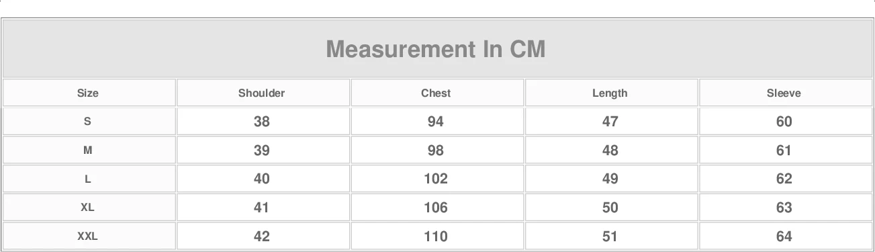Select chest value 102 for size L
The image size is (875, 252).
[436, 179]
